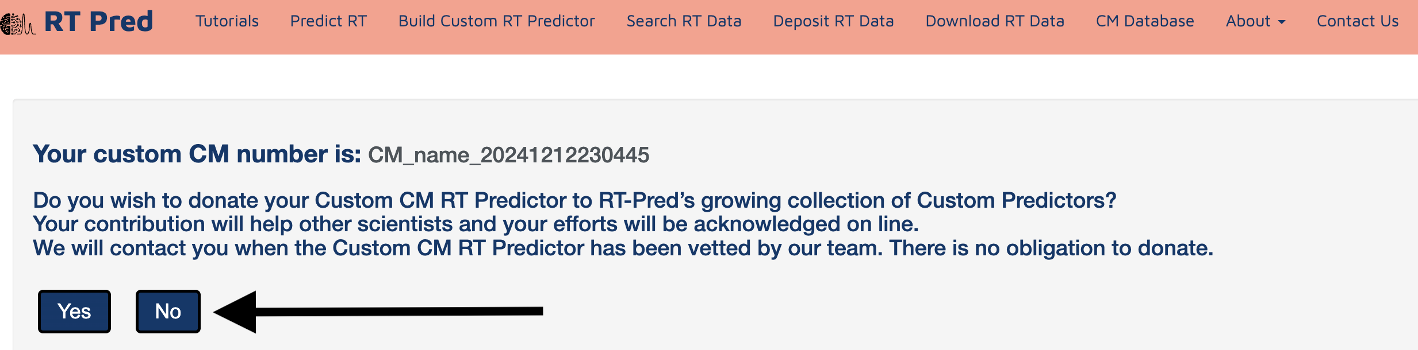Click the "Your custom CM number is:" heading

(197, 154)
